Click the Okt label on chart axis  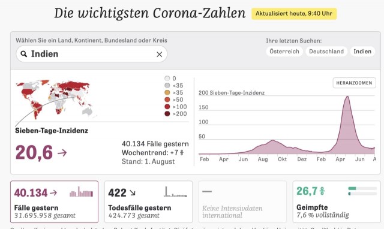(x=282, y=159)
